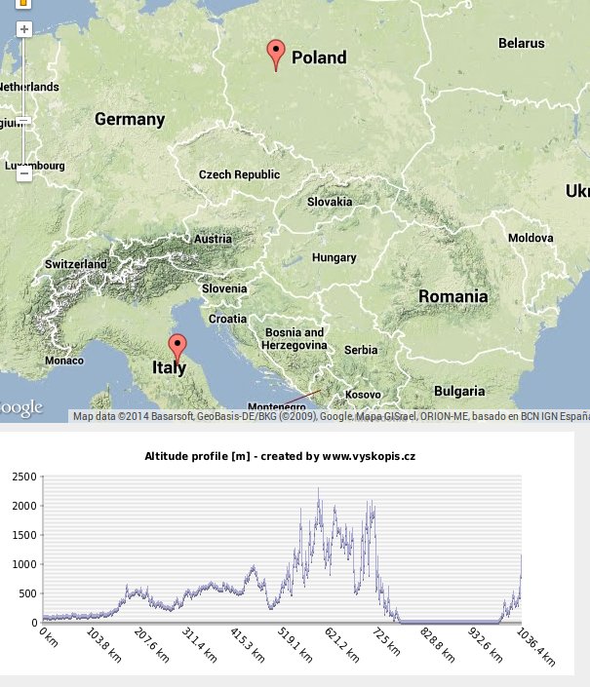Click the Bulgaria label on the map
This screenshot has width=590, height=687.
[458, 392]
